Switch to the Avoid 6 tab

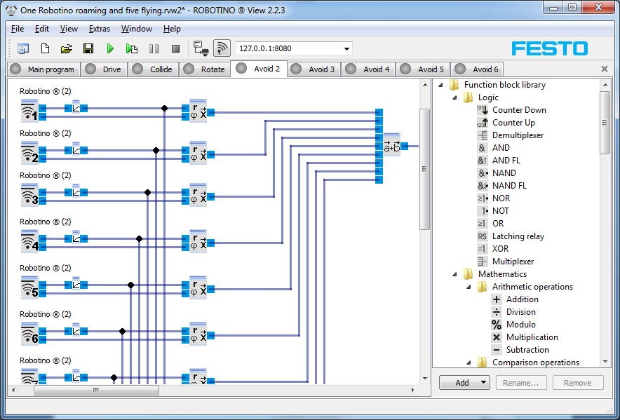[478, 69]
